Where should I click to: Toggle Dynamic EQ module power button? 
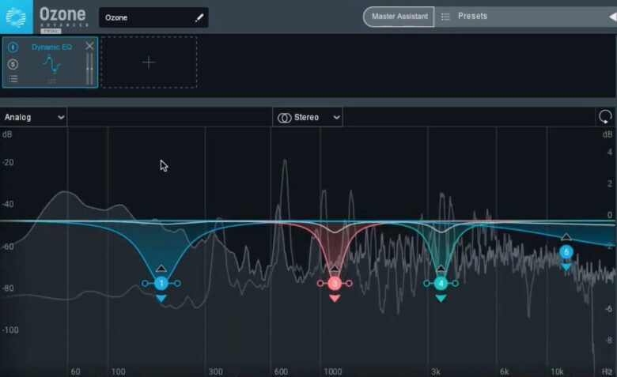pos(13,47)
